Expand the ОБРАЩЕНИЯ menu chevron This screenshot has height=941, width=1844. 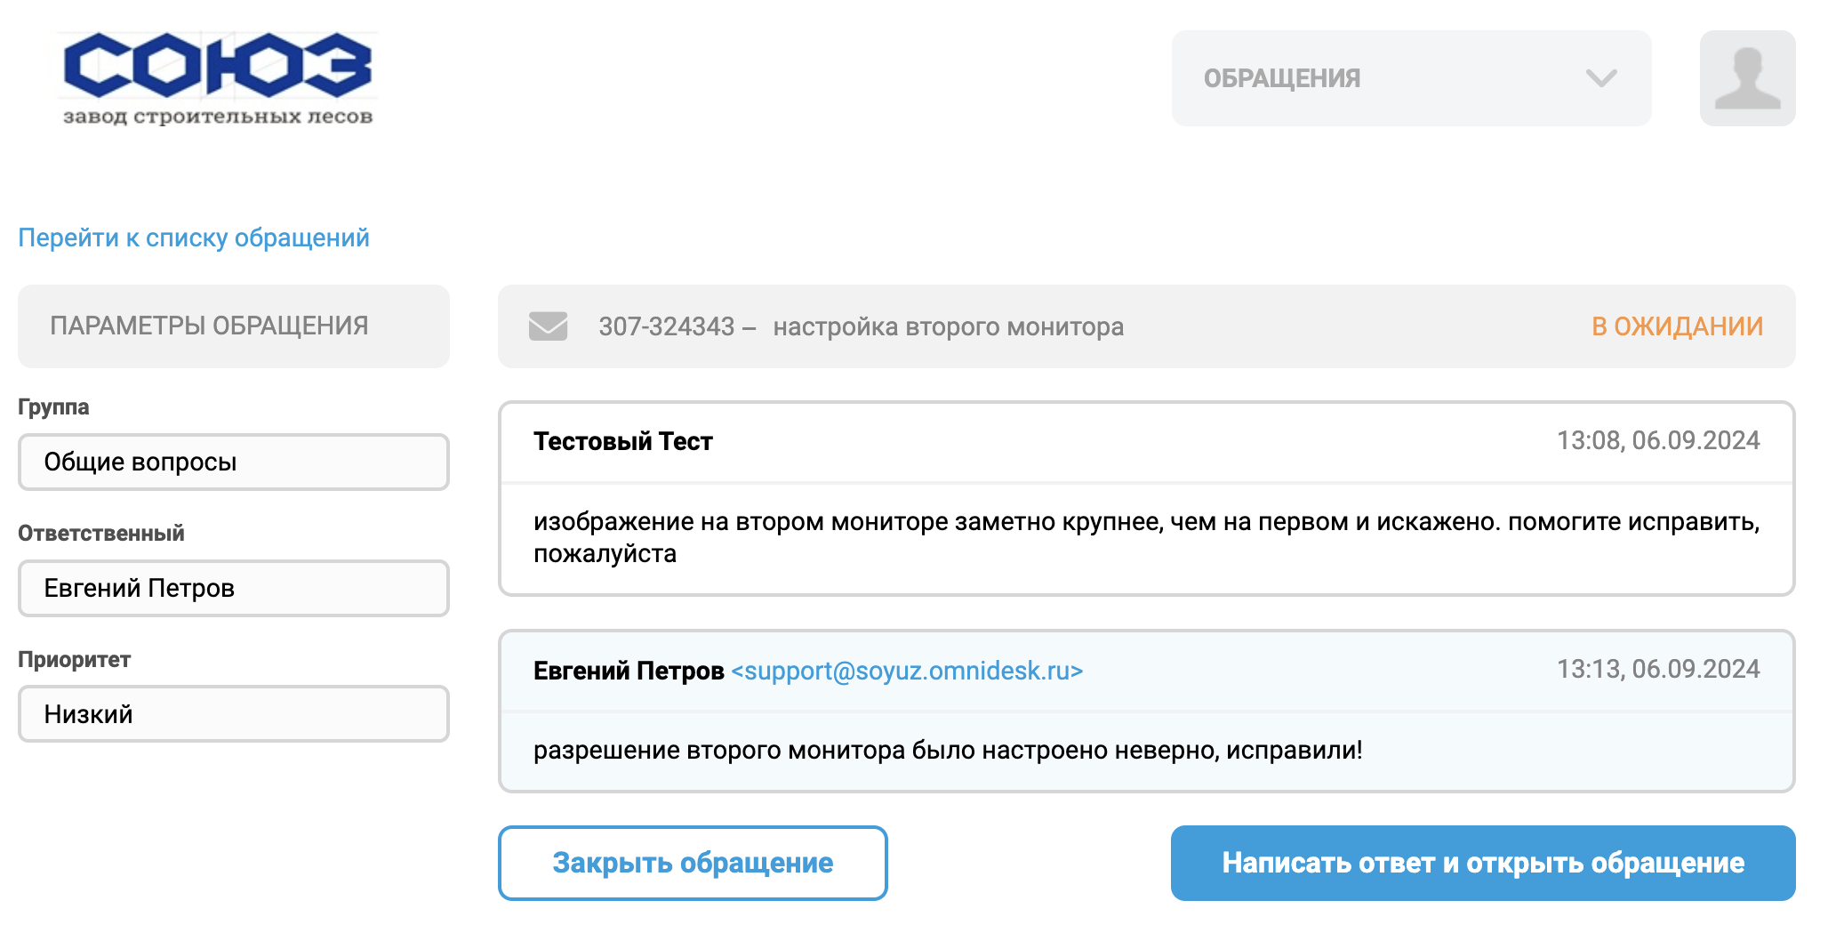(x=1600, y=78)
